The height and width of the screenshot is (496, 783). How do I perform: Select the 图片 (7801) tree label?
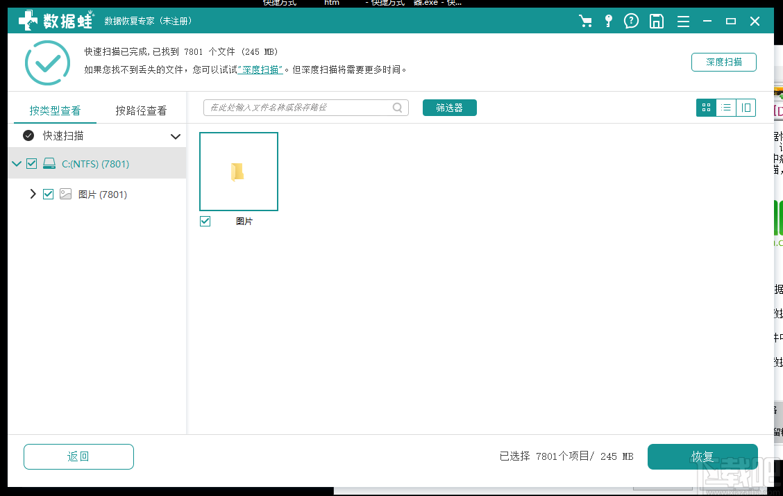coord(102,195)
